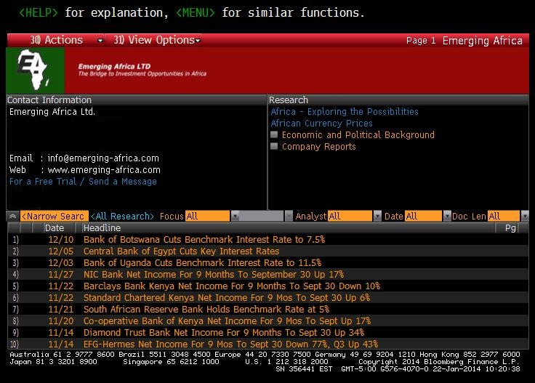Collapse the search panel with the double-arrow icon
The image size is (535, 383).
[12, 217]
